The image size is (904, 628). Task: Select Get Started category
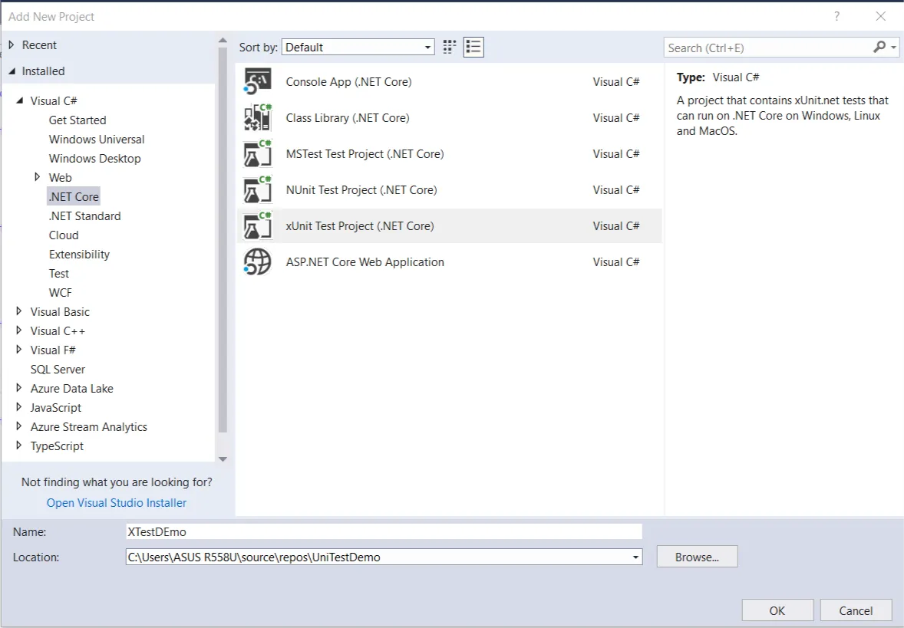pos(78,120)
